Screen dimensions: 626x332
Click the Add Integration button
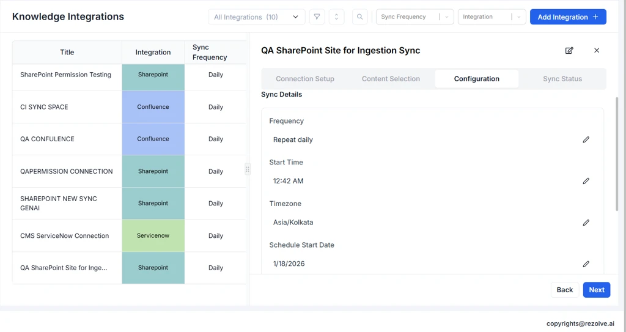click(x=567, y=17)
